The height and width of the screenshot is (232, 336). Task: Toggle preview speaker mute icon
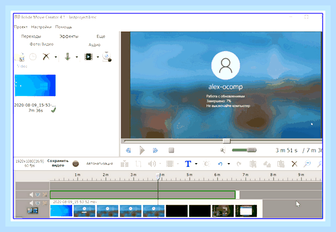(x=223, y=150)
